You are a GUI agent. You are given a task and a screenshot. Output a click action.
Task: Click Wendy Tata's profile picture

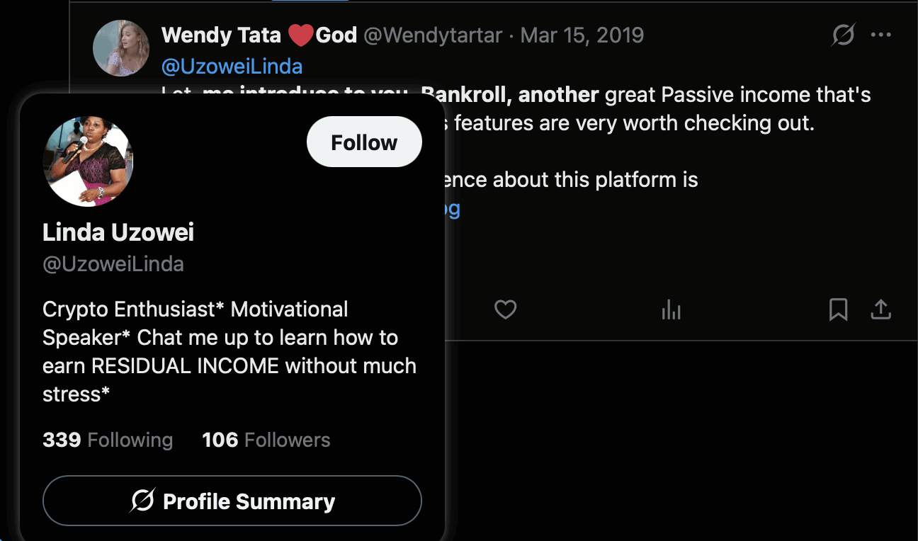coord(121,48)
